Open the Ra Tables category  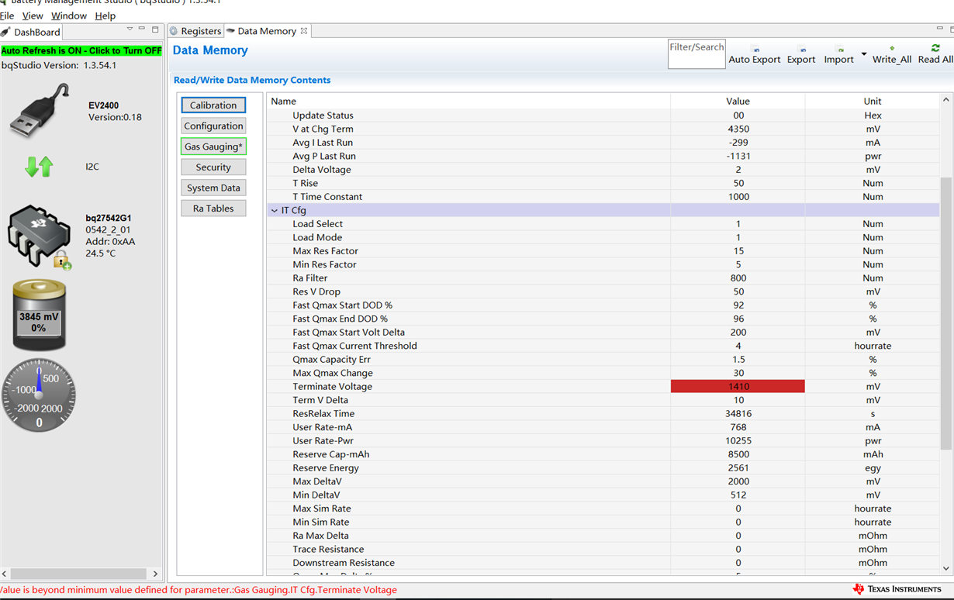point(213,208)
